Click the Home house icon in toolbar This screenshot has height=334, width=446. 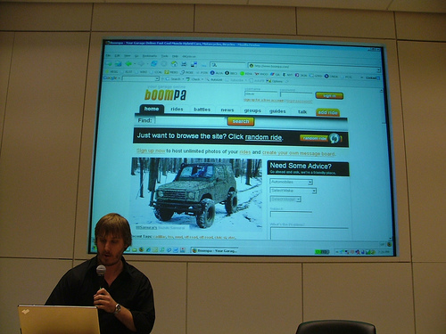tap(174, 64)
